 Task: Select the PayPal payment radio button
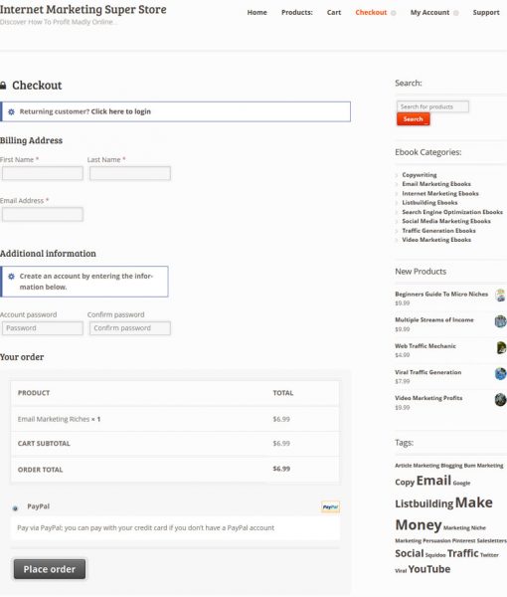pos(15,508)
